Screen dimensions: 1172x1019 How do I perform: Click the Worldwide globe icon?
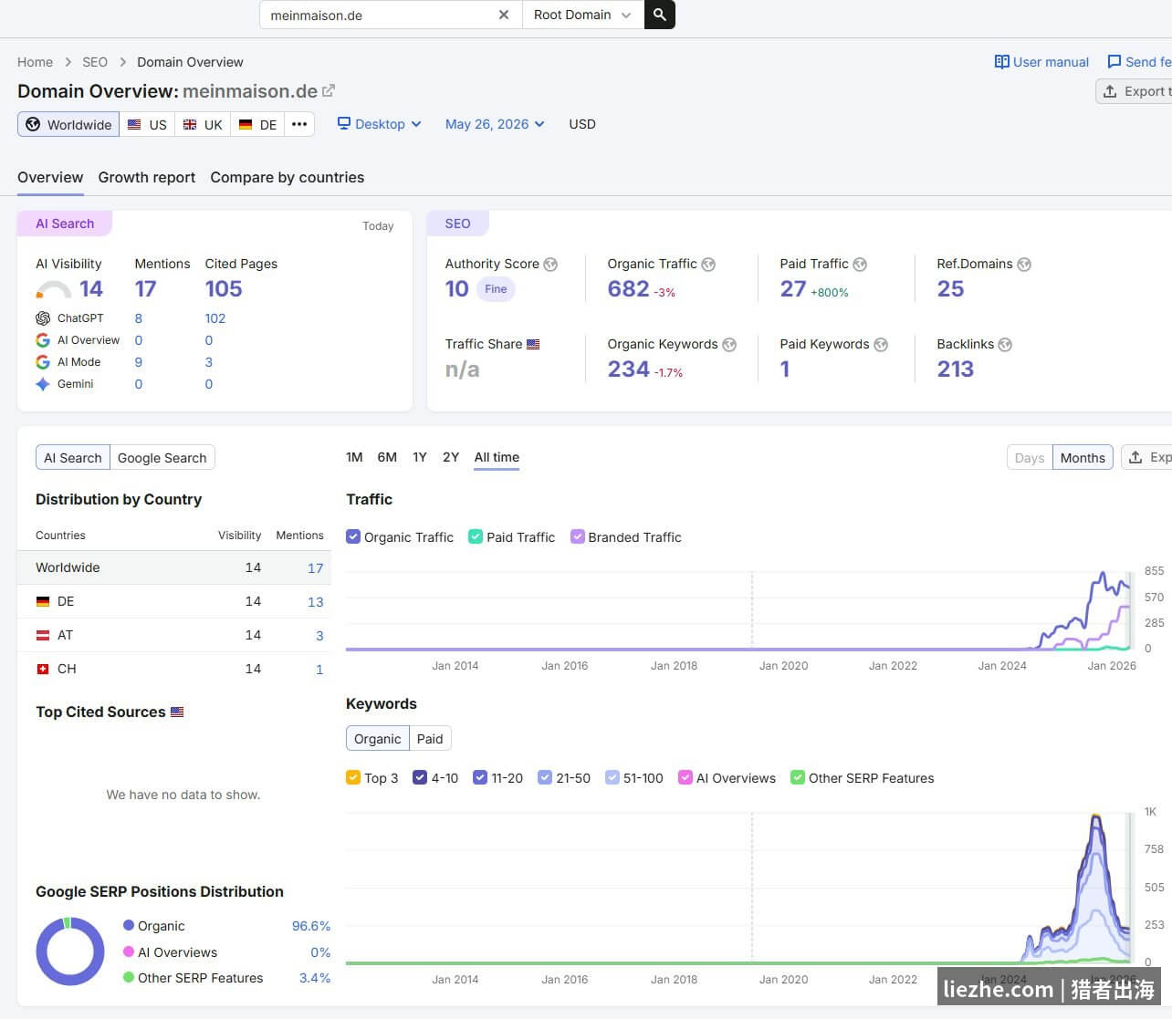click(x=33, y=124)
